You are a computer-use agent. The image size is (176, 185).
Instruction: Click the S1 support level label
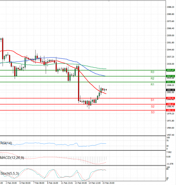(x=153, y=100)
